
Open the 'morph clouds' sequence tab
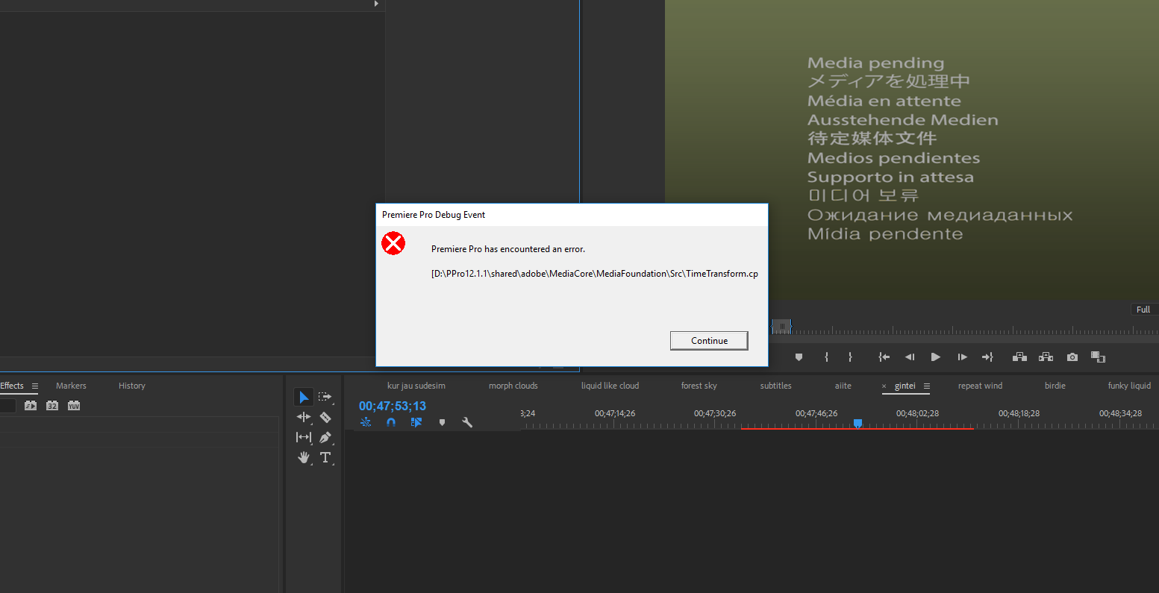click(x=513, y=386)
